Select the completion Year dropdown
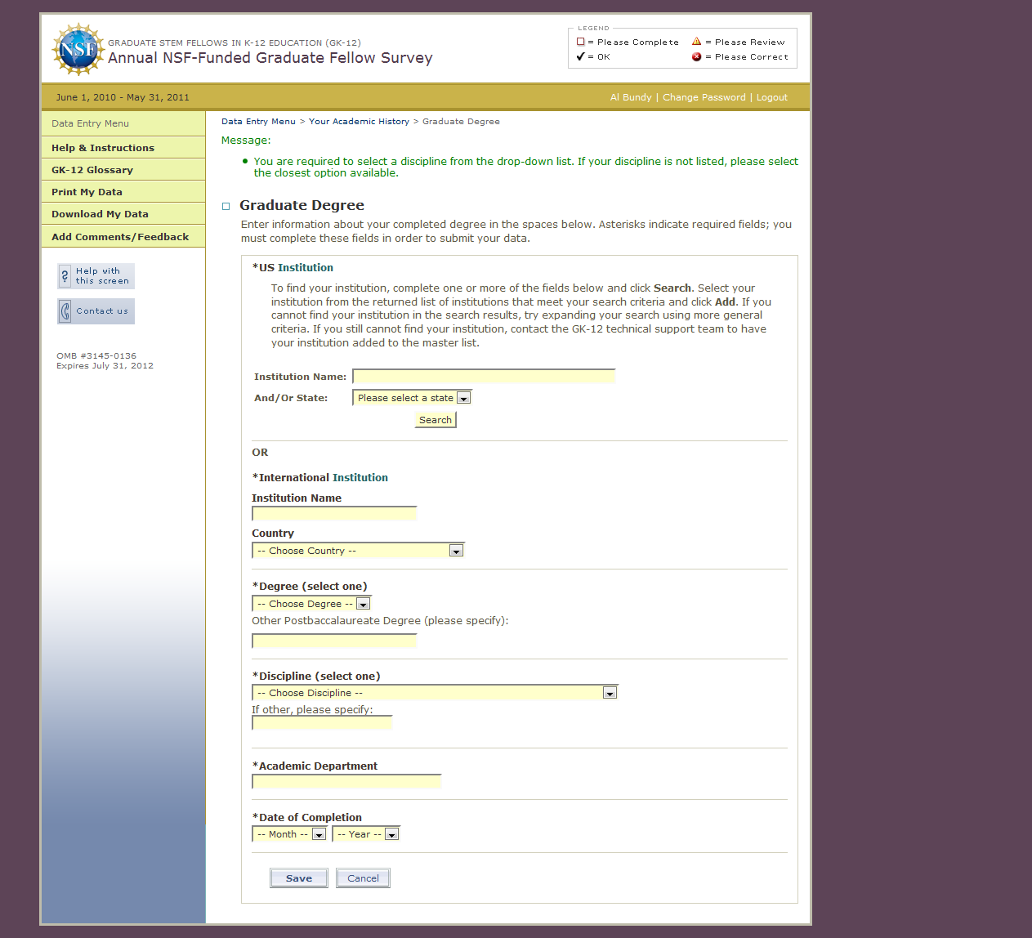This screenshot has height=938, width=1032. click(x=366, y=834)
